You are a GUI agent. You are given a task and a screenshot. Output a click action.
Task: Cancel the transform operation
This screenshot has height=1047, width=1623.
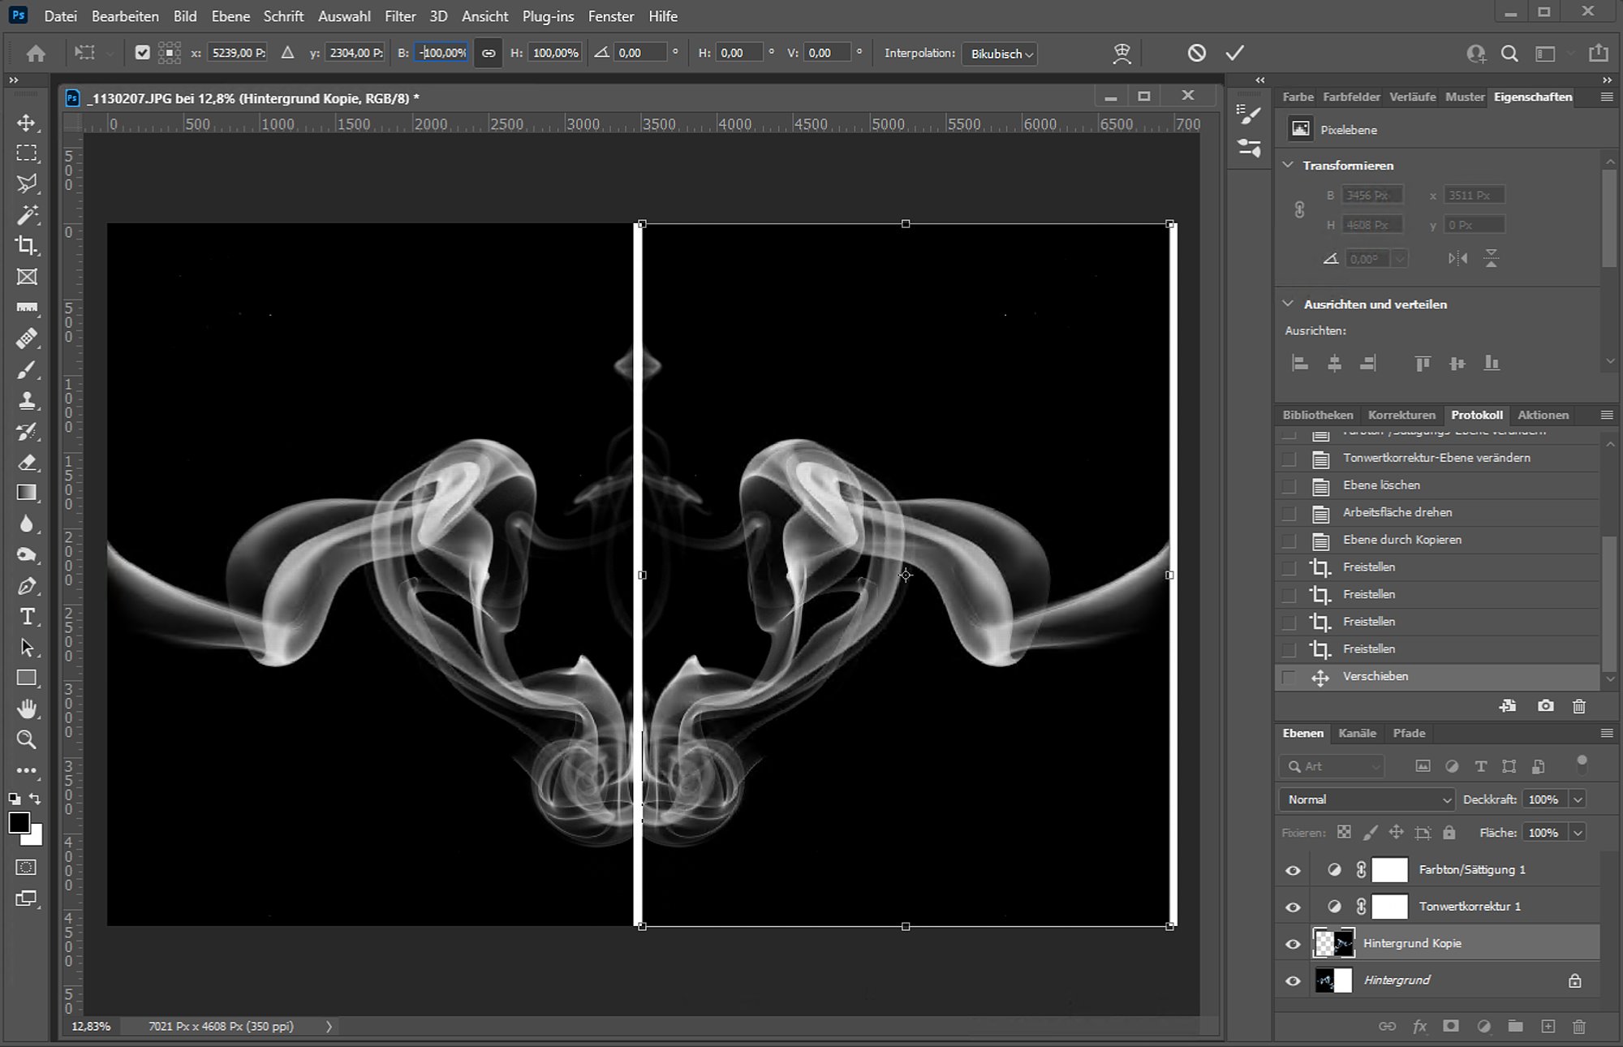point(1196,54)
